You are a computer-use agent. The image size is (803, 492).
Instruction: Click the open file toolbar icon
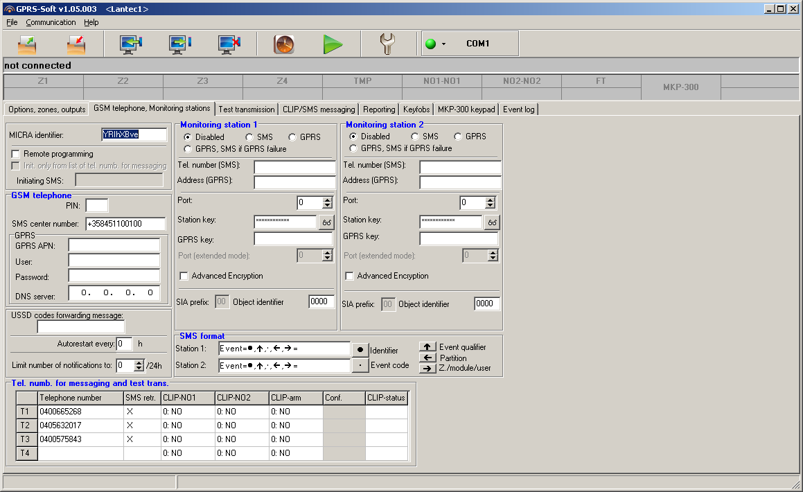point(27,44)
